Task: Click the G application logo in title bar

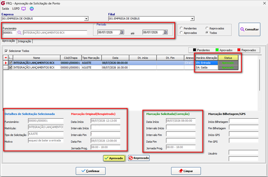Action: click(x=3, y=3)
